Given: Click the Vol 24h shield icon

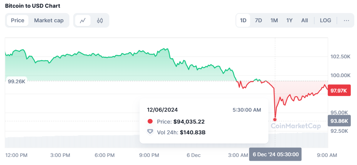Looking at the screenshot, I should point(150,132).
